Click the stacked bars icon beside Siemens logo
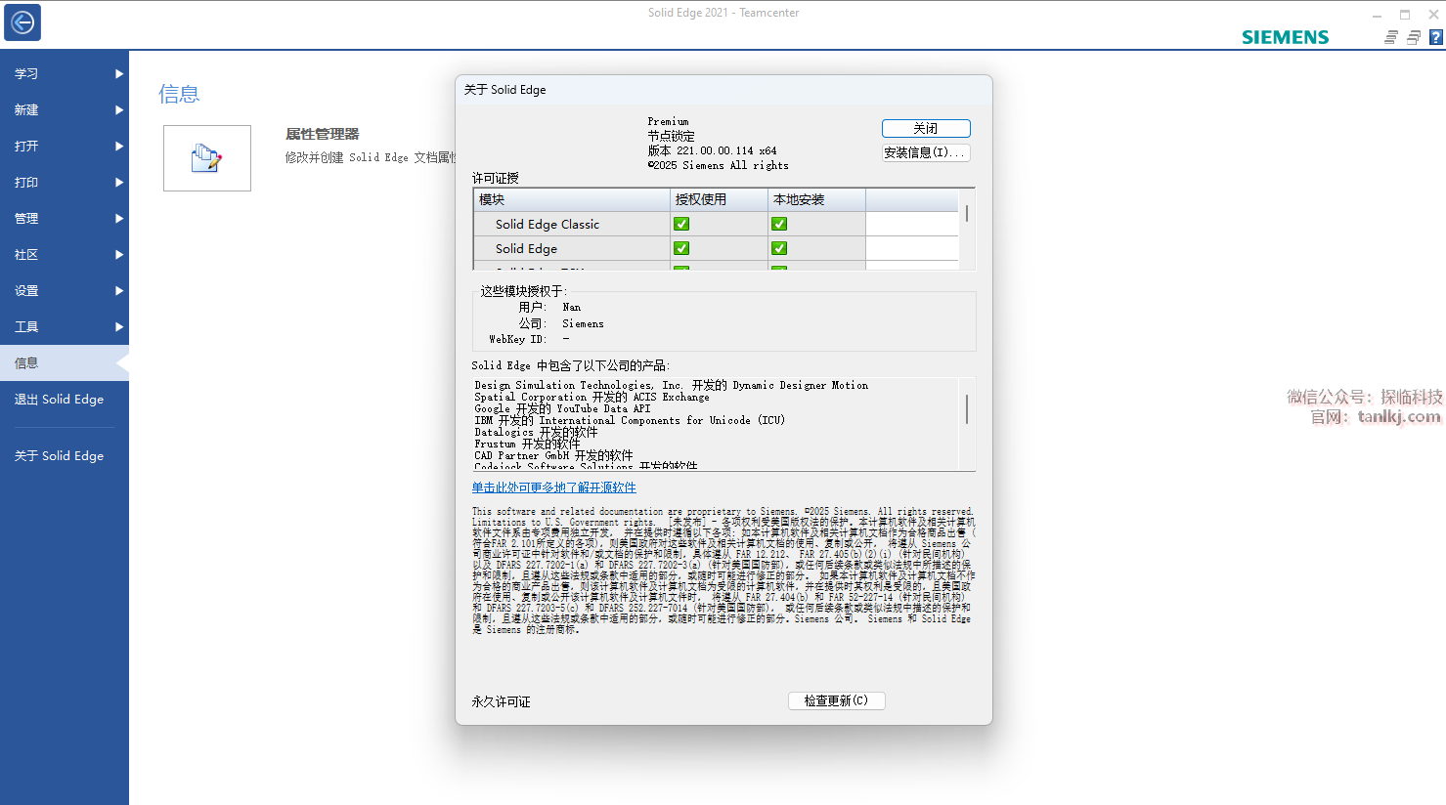Viewport: 1446px width, 805px height. (1390, 37)
